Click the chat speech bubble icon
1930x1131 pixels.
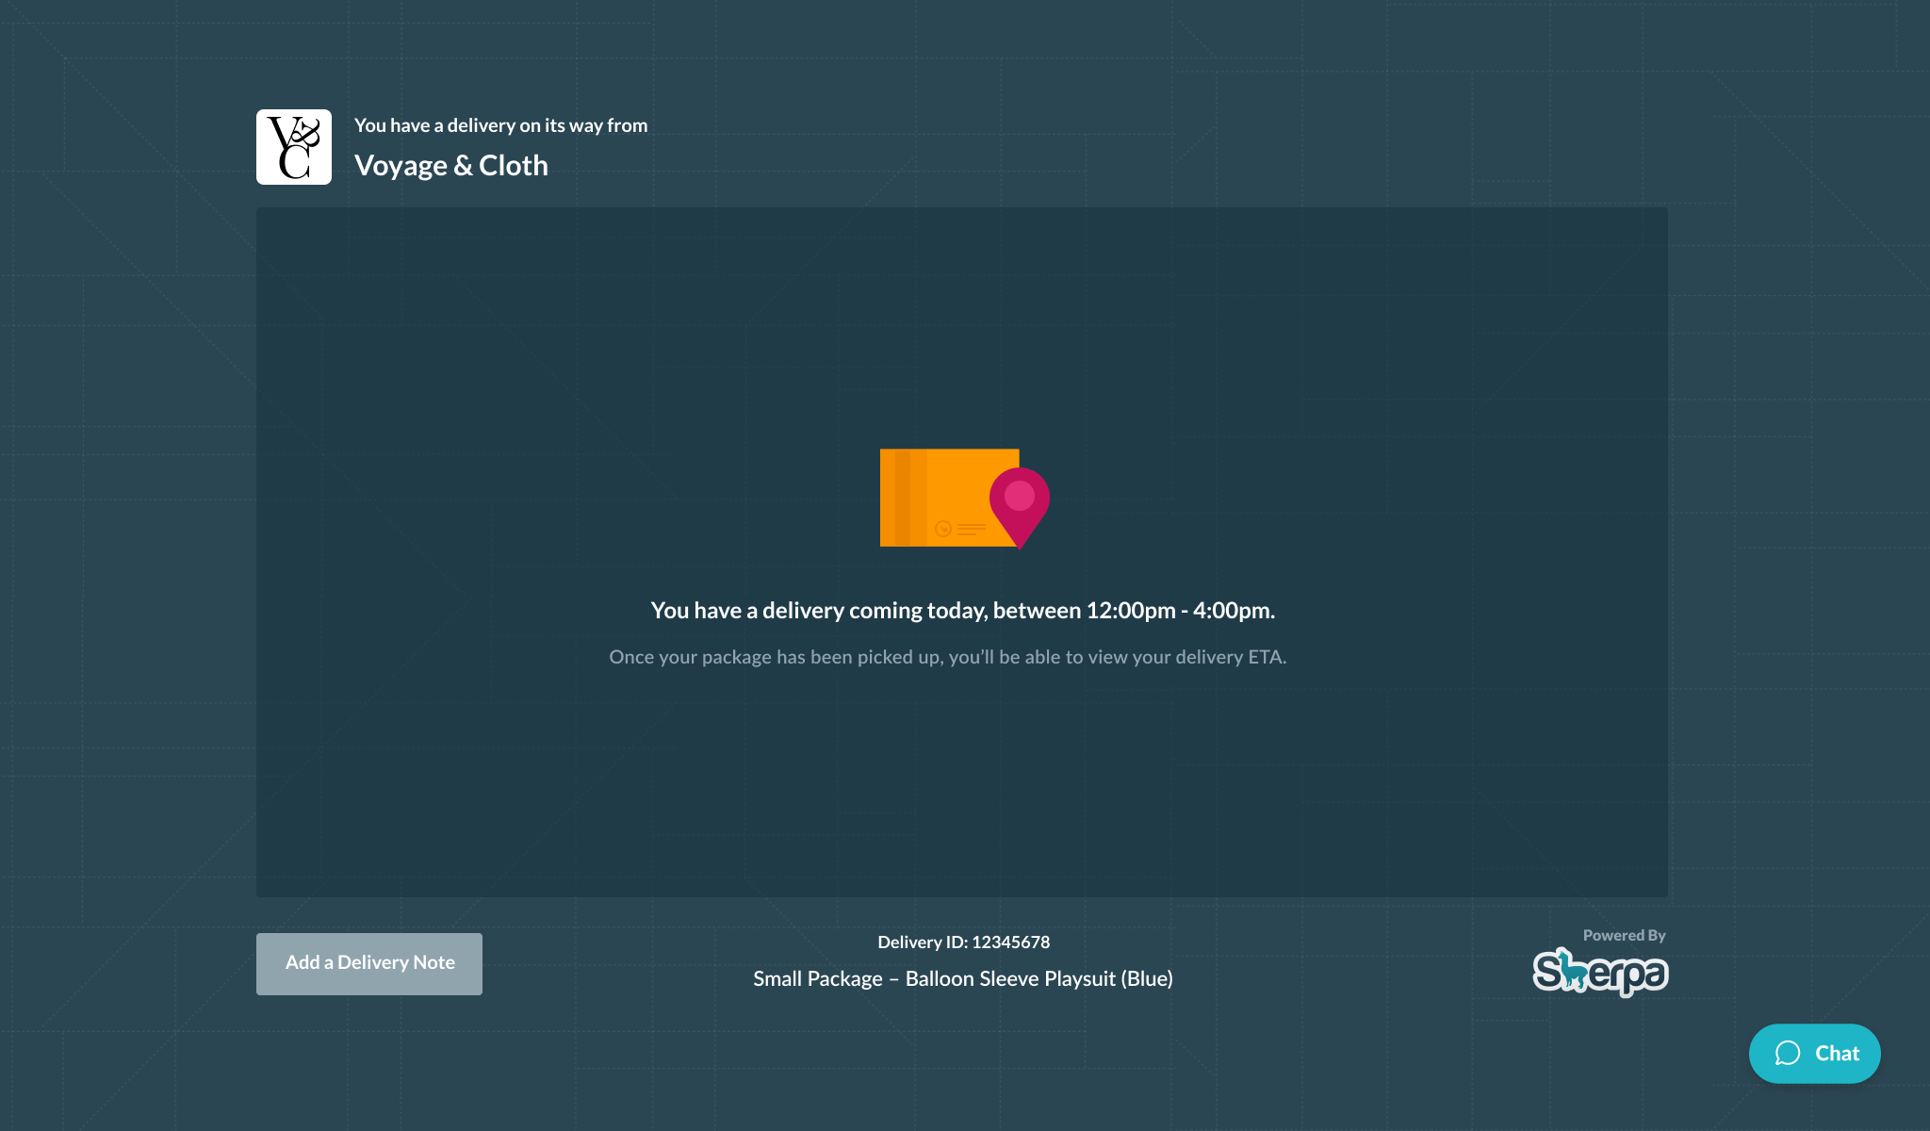coord(1787,1053)
